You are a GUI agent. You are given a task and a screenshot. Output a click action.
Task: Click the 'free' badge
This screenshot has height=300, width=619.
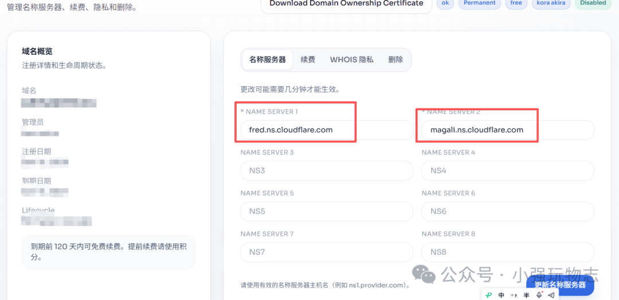(x=516, y=3)
